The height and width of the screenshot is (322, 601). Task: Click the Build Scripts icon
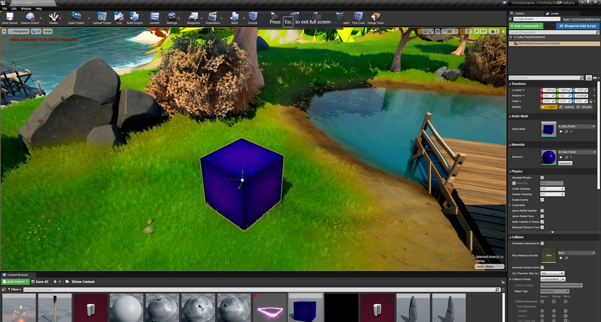point(135,18)
